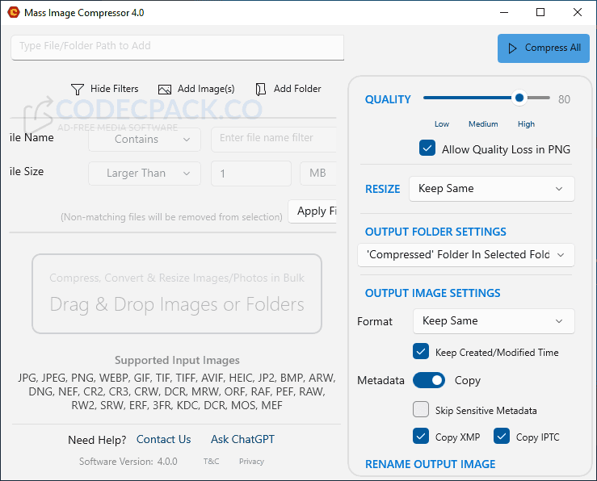The height and width of the screenshot is (481, 597).
Task: Click the Add Folder icon
Action: pyautogui.click(x=261, y=89)
